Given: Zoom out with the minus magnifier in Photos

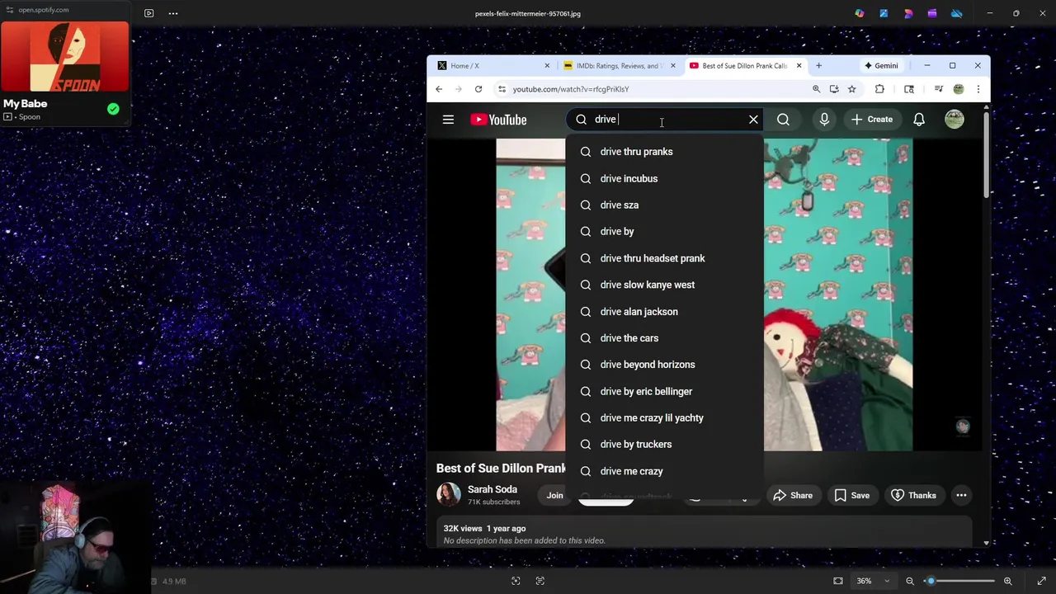Looking at the screenshot, I should (910, 581).
